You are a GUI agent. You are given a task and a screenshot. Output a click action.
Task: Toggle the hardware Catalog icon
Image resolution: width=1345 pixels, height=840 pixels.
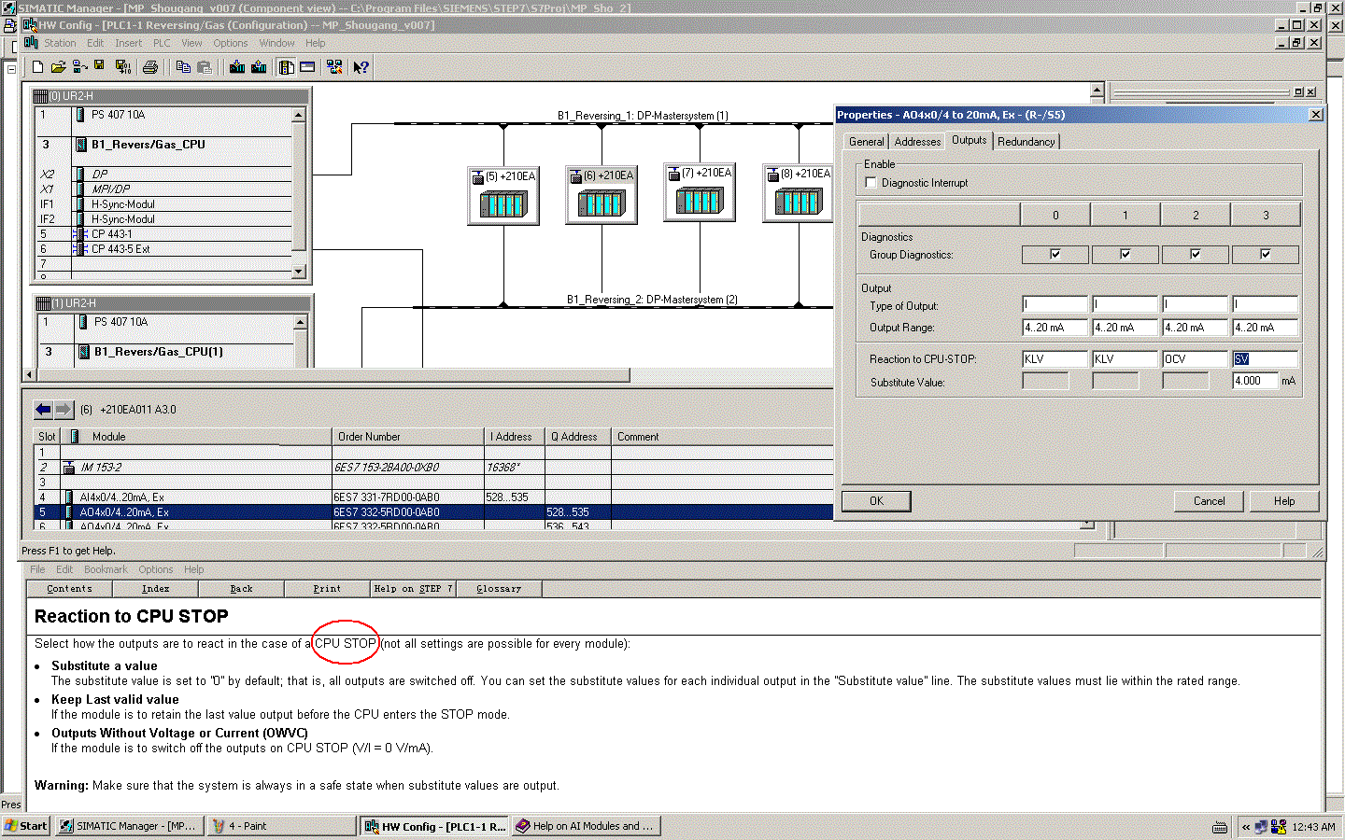(286, 67)
